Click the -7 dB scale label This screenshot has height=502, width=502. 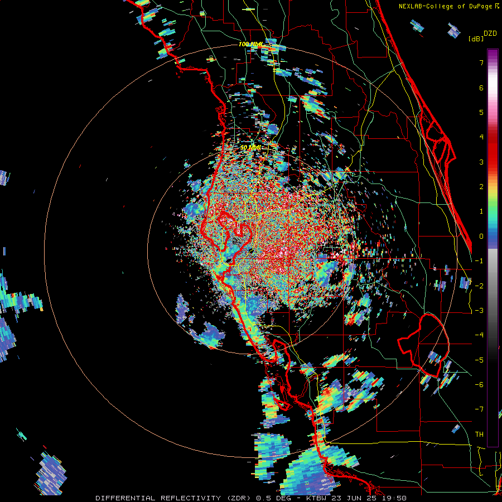(479, 409)
